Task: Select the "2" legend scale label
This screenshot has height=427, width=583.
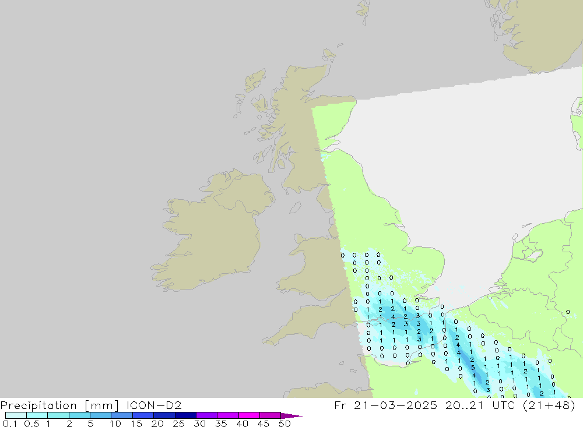Action: [x=69, y=424]
